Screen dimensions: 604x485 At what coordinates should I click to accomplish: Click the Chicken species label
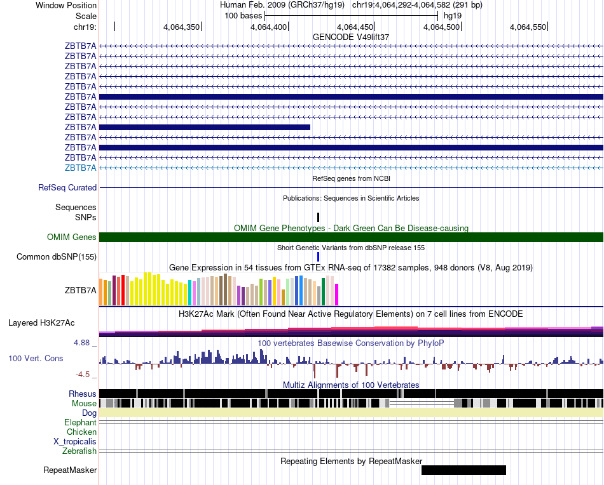click(81, 432)
